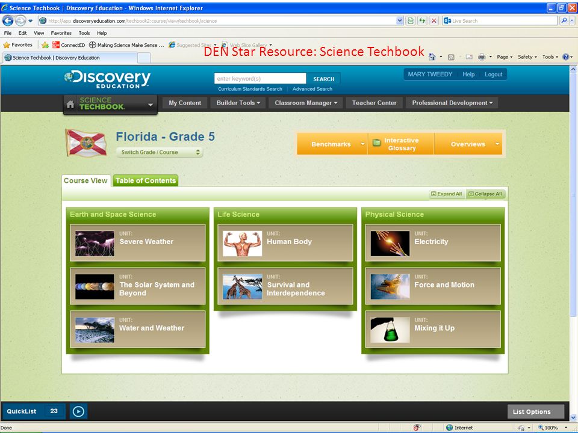This screenshot has height=433, width=578.
Task: Open the Overviews dropdown
Action: 468,144
